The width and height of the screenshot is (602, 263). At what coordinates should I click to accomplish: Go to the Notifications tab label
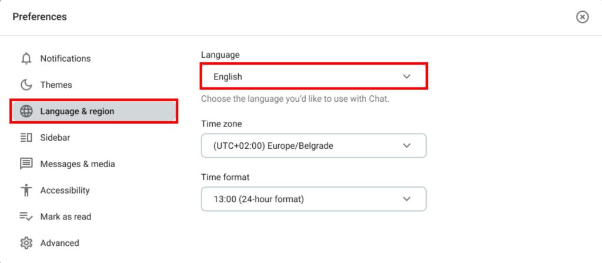(65, 58)
